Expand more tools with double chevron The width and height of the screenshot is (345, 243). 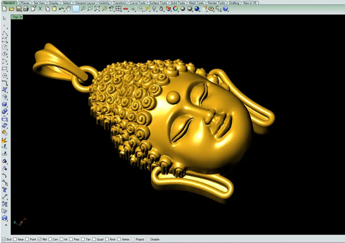tap(6, 225)
